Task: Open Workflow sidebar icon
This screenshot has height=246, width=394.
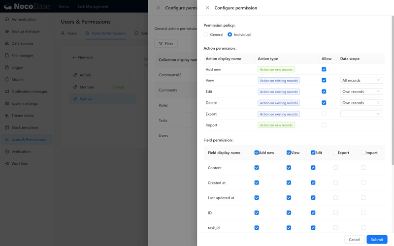Action: click(7, 164)
